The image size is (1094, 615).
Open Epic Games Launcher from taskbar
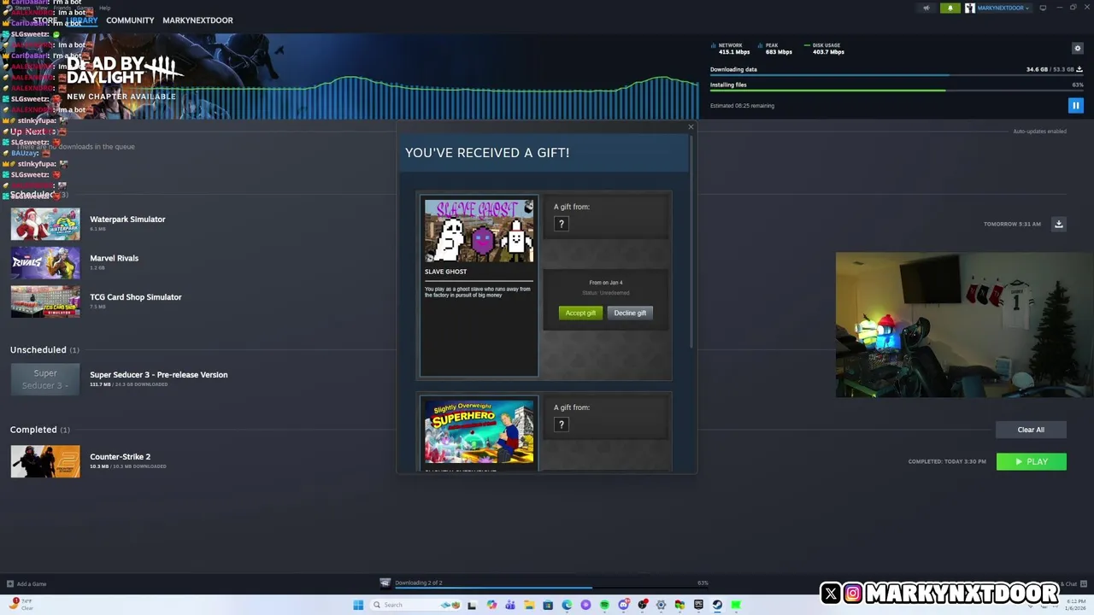(x=698, y=605)
